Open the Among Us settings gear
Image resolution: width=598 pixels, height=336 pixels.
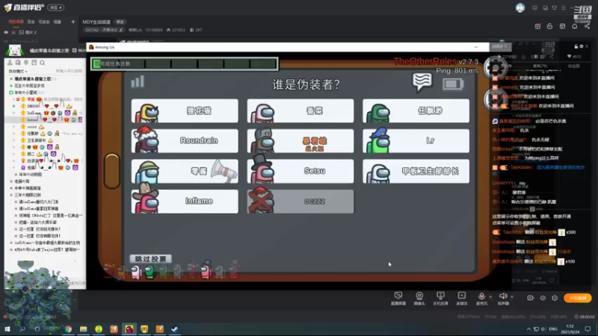495,67
